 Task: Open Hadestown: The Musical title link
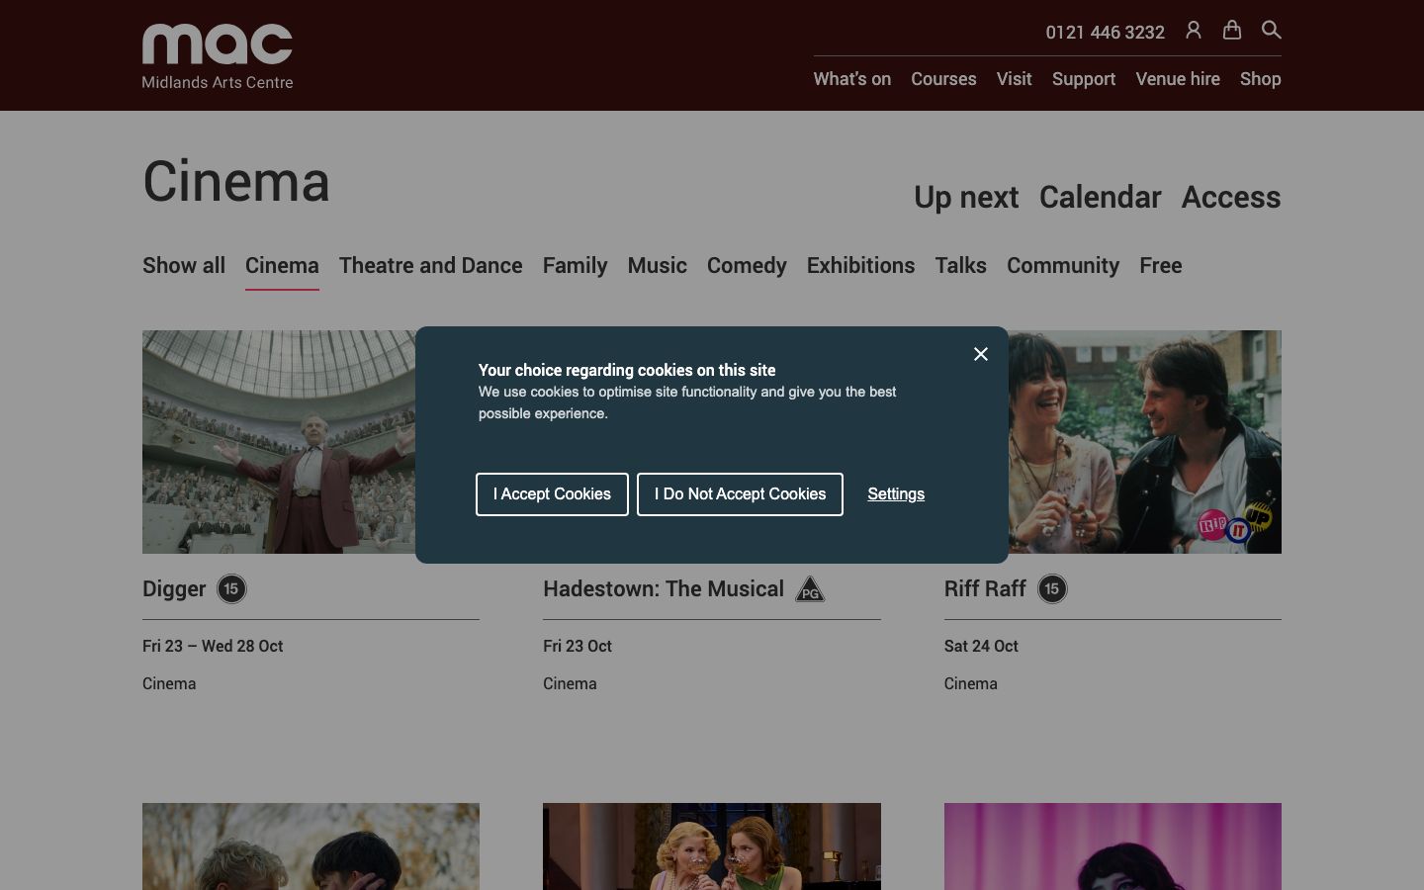pyautogui.click(x=664, y=589)
